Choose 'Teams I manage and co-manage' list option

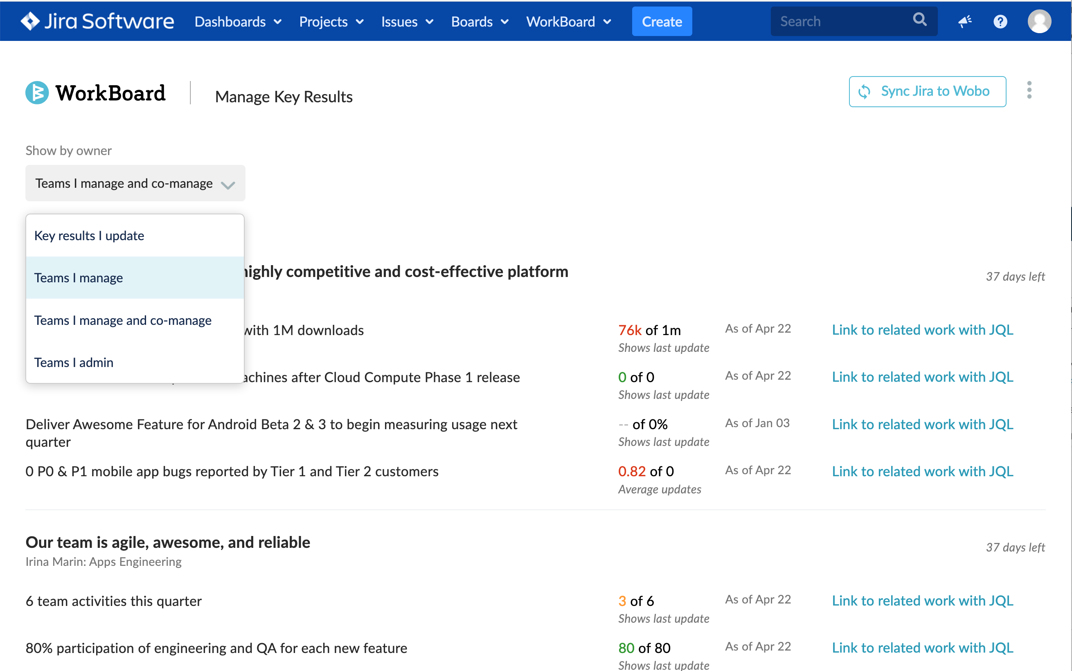click(x=135, y=320)
